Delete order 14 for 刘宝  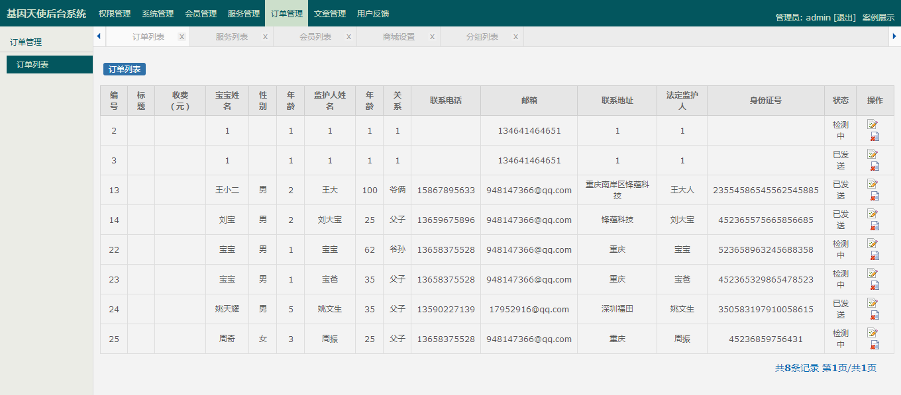click(874, 226)
